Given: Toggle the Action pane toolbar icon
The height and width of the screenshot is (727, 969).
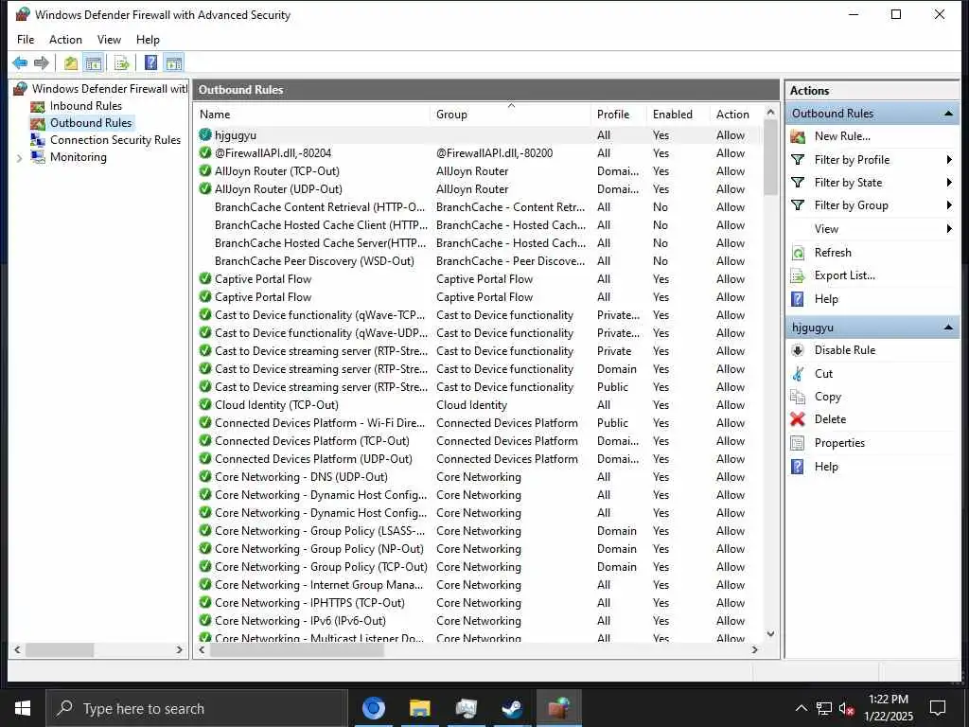Looking at the screenshot, I should pyautogui.click(x=174, y=62).
